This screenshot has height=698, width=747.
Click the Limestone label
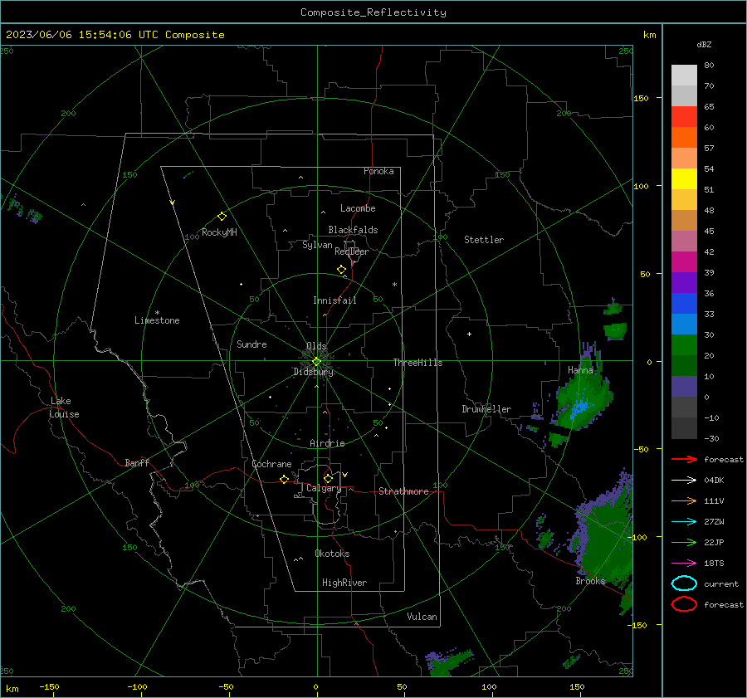click(x=157, y=320)
